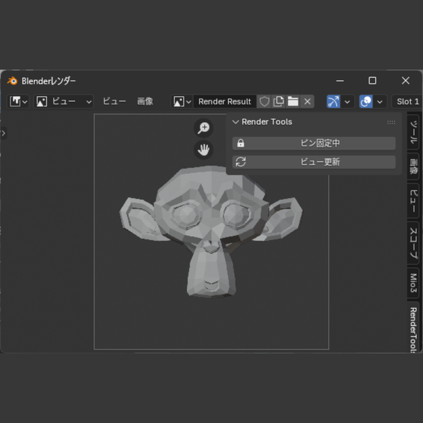Image resolution: width=423 pixels, height=423 pixels.
Task: Open the browse image dropdown
Action: tap(182, 102)
